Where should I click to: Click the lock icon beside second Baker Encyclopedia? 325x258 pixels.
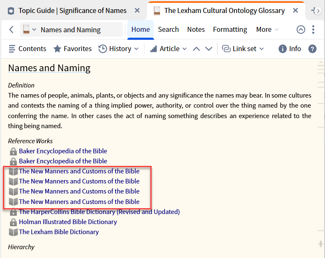13,161
